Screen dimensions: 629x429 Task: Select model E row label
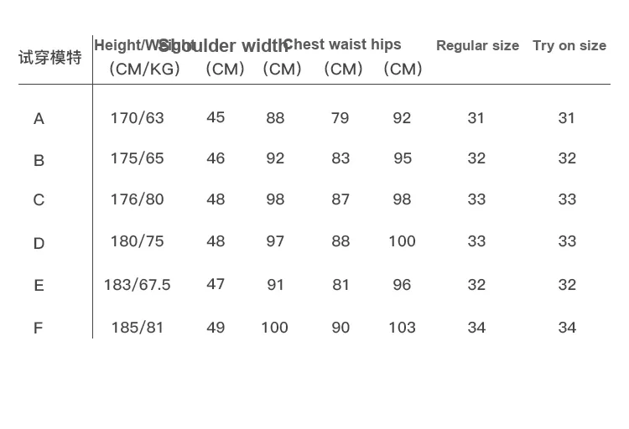(39, 286)
